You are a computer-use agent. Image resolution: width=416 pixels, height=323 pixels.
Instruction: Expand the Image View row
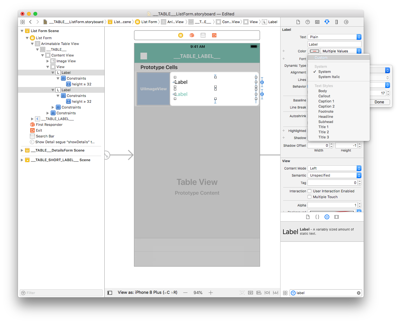(48, 61)
